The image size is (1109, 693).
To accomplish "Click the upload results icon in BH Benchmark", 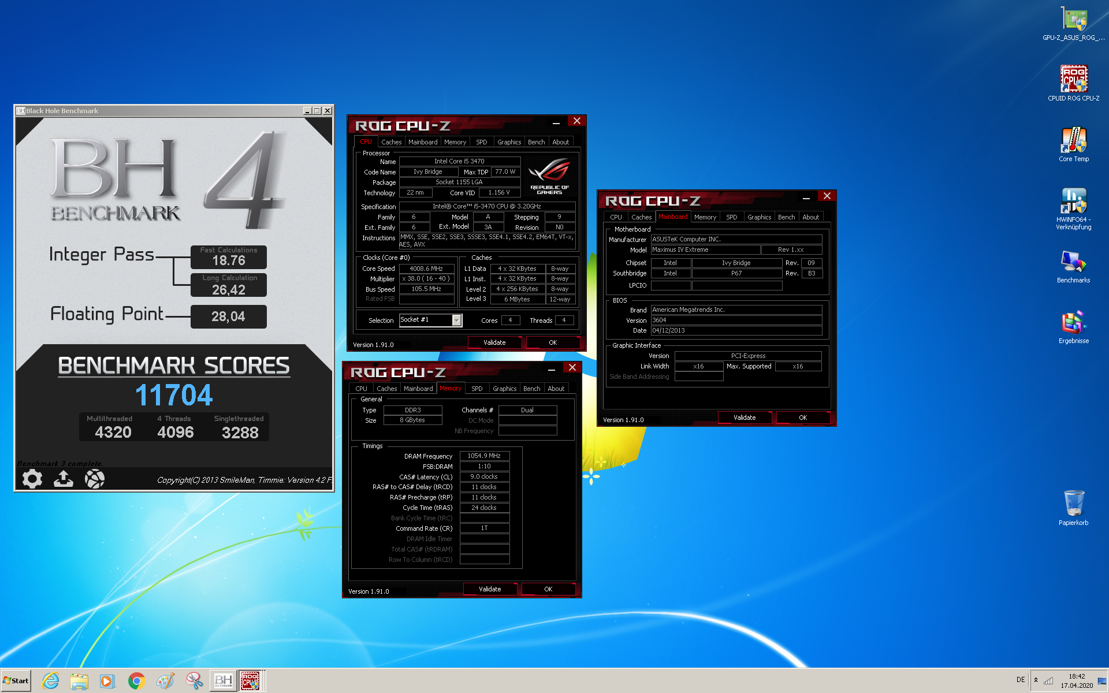I will pos(64,478).
